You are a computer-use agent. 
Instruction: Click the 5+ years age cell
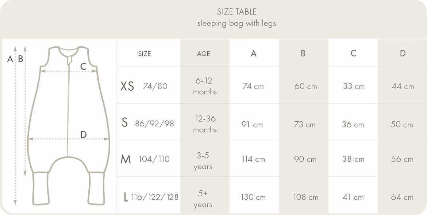point(203,199)
